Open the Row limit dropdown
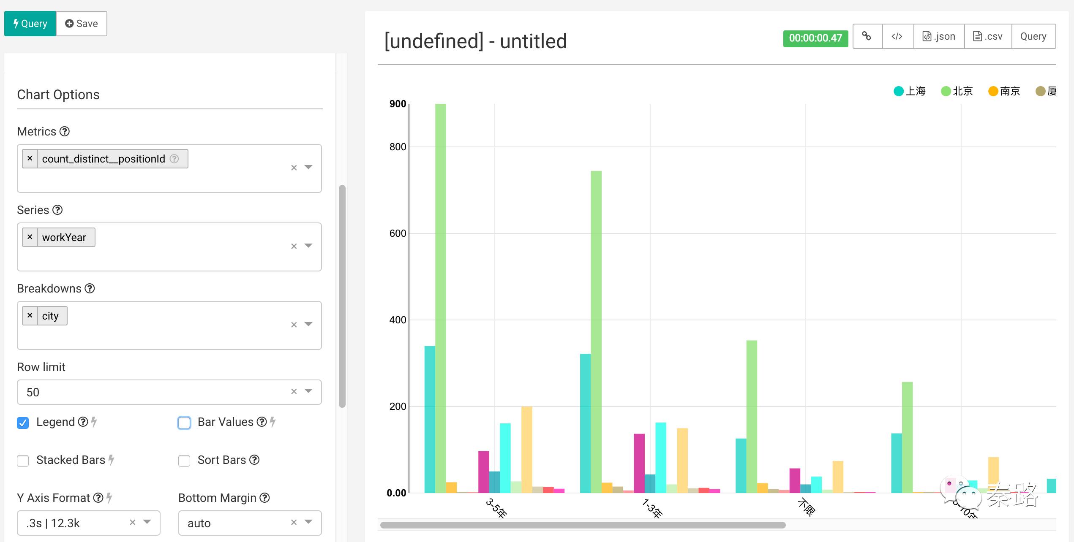Screen dimensions: 1074x542 point(308,391)
